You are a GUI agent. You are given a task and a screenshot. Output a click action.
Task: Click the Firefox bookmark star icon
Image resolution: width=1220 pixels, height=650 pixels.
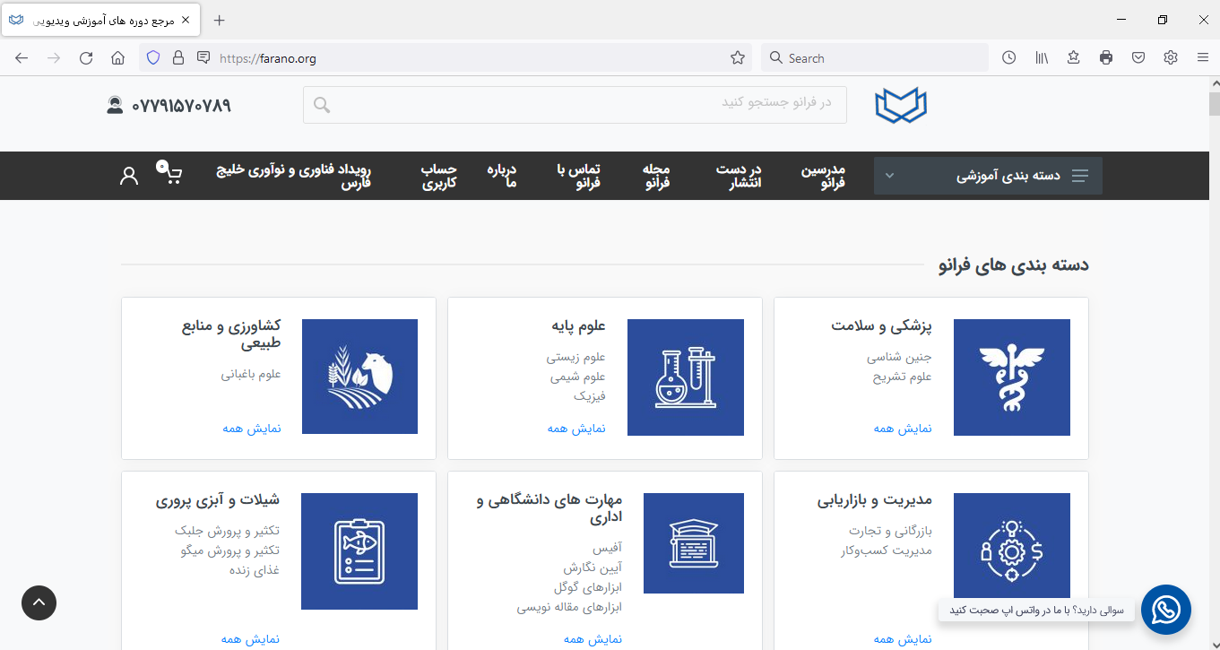click(x=738, y=58)
